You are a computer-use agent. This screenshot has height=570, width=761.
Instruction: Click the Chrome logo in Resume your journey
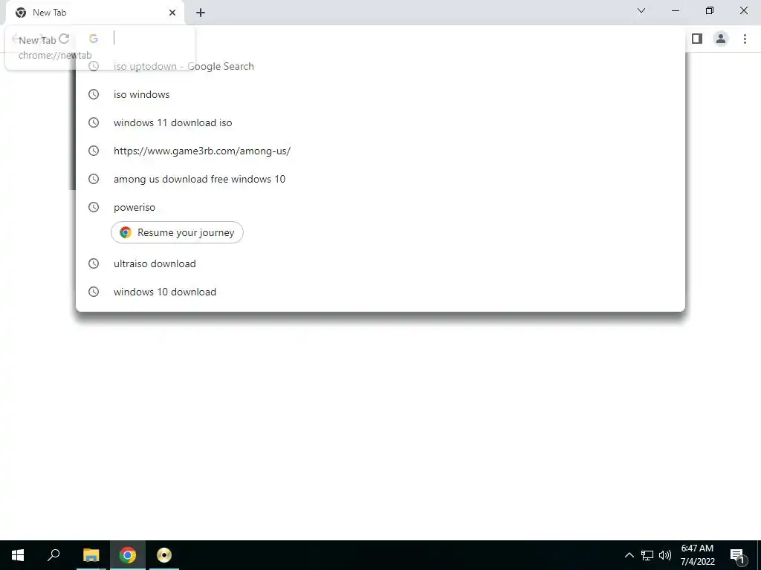pyautogui.click(x=125, y=232)
